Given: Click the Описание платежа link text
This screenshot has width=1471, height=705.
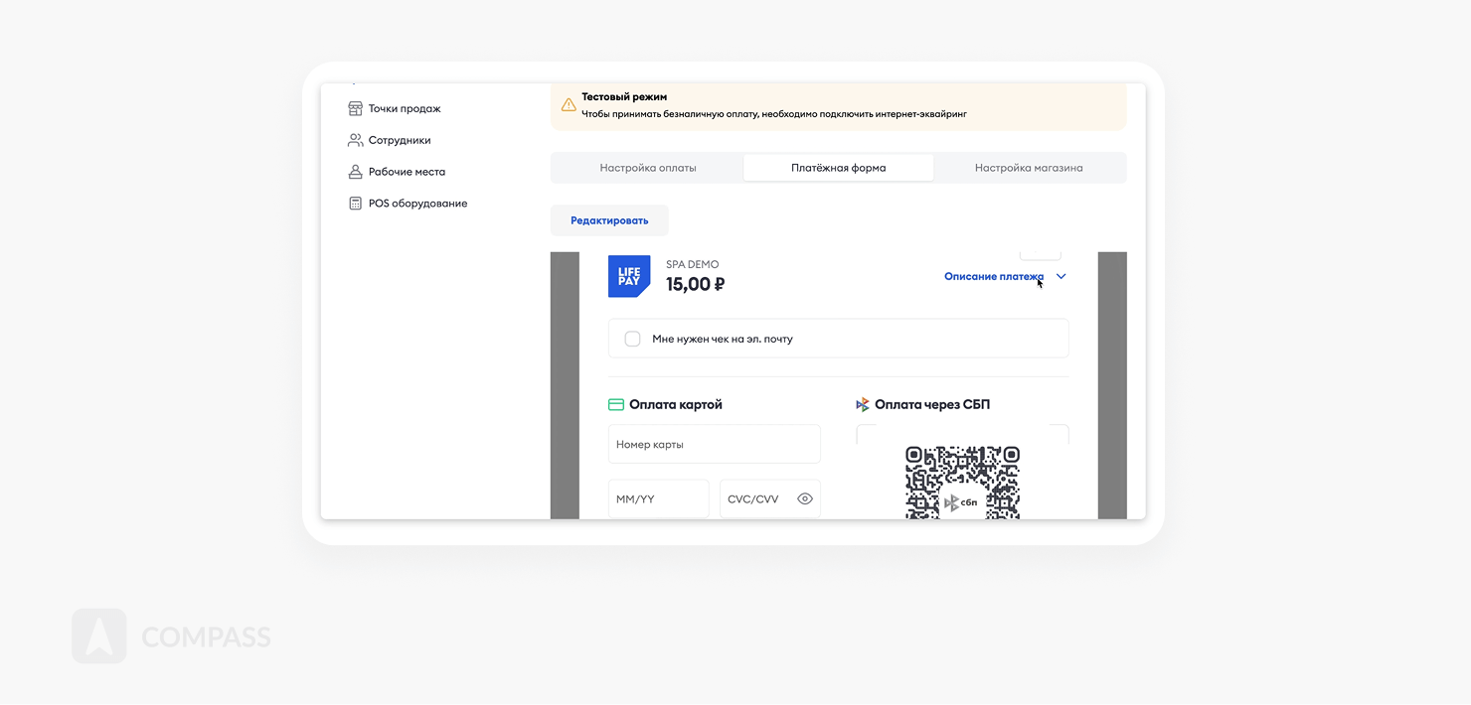Looking at the screenshot, I should coord(993,277).
